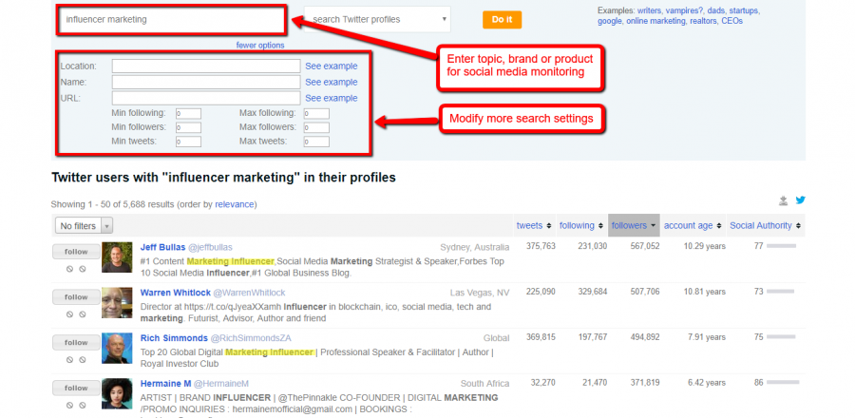Open the @RichSimmondsZA handle

click(250, 338)
